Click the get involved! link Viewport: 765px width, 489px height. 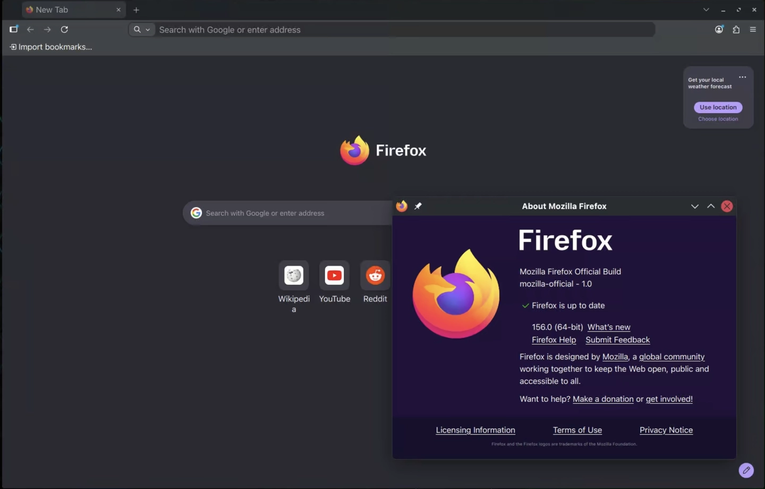click(x=669, y=399)
